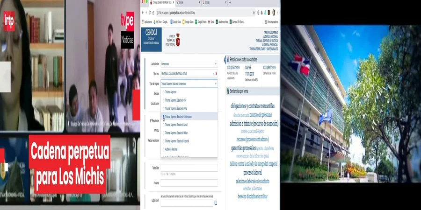Open the Aplicaciones bookmark shortcut
This screenshot has width=421, height=210.
click(x=147, y=22)
